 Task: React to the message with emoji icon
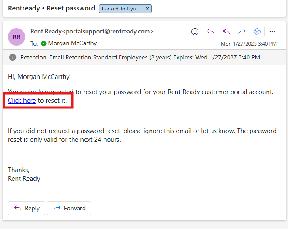pyautogui.click(x=195, y=32)
